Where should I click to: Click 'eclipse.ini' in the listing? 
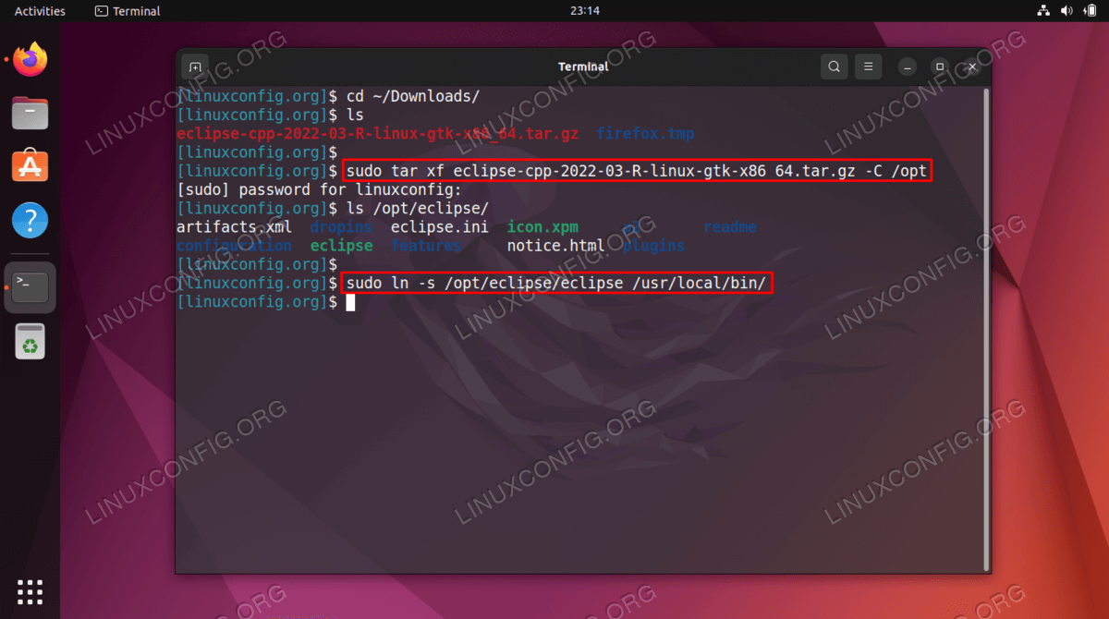click(440, 227)
